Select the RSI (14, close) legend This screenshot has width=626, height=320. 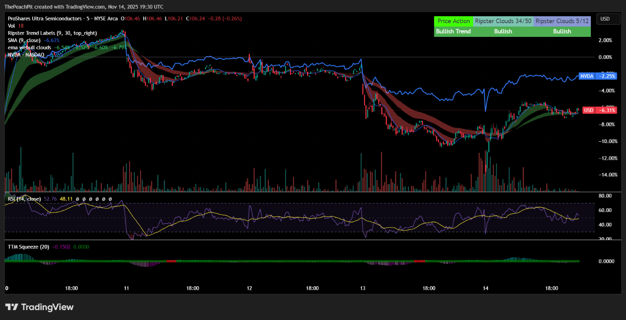point(24,199)
